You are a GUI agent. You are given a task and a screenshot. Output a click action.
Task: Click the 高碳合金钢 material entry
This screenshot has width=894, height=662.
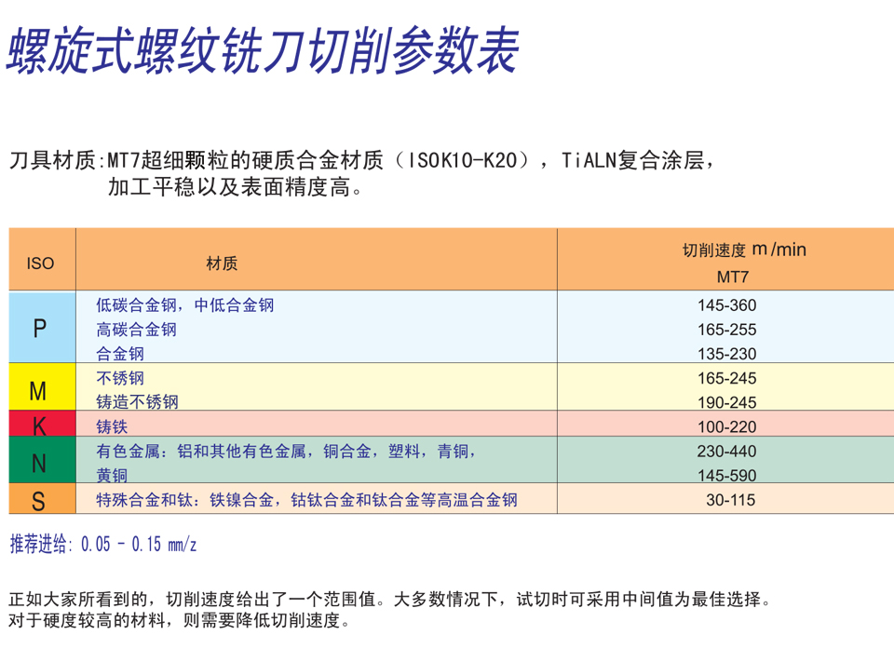click(x=136, y=330)
